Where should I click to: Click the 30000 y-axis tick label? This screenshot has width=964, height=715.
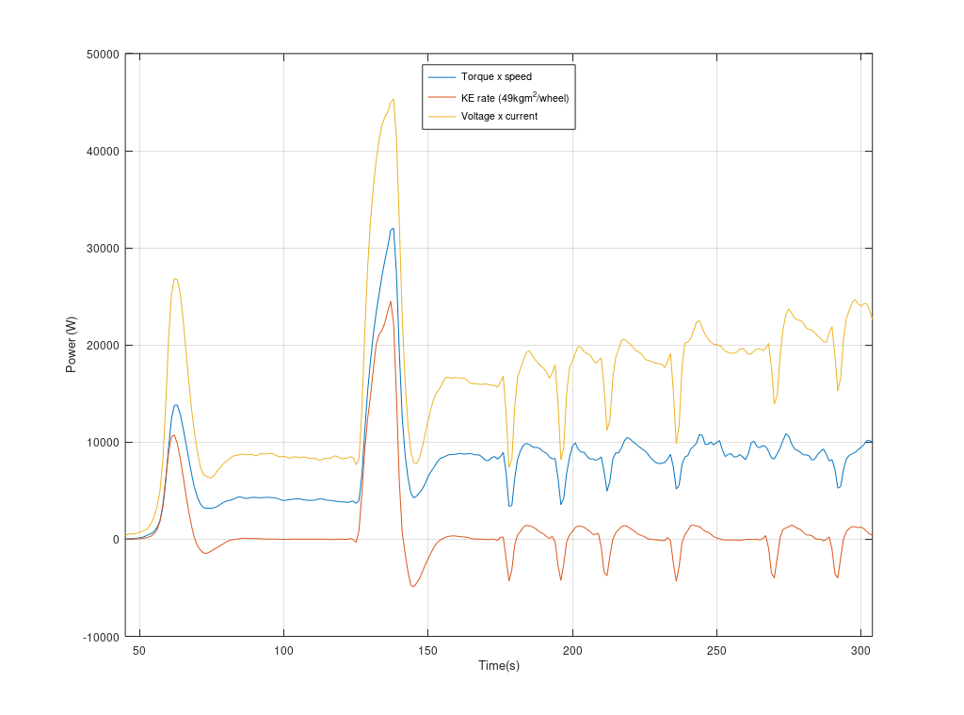click(x=103, y=249)
